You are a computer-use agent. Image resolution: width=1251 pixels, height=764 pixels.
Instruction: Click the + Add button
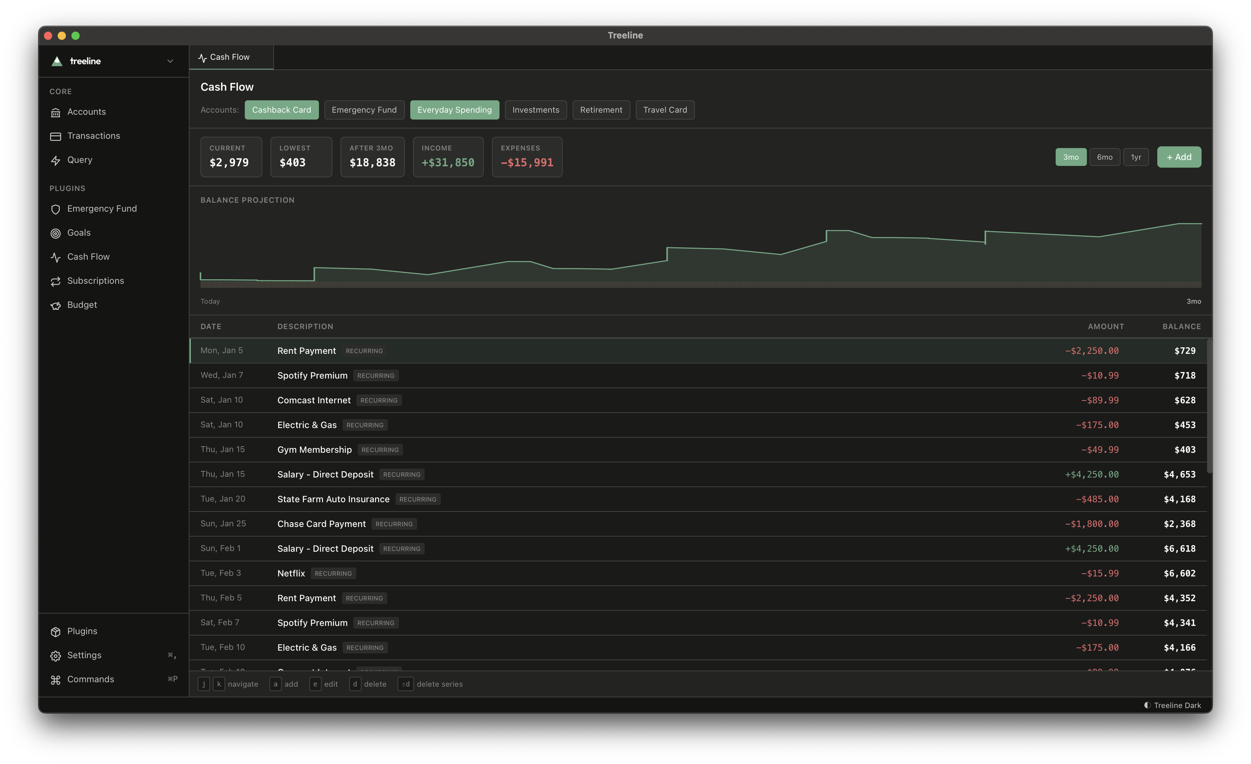pos(1179,157)
